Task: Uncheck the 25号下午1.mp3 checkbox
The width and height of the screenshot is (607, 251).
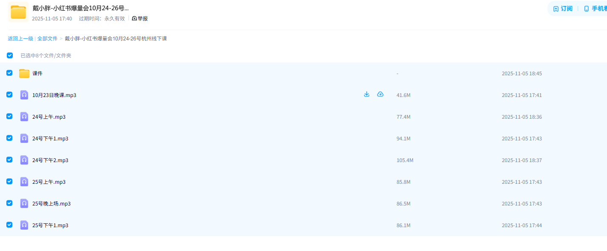Action: coord(9,225)
